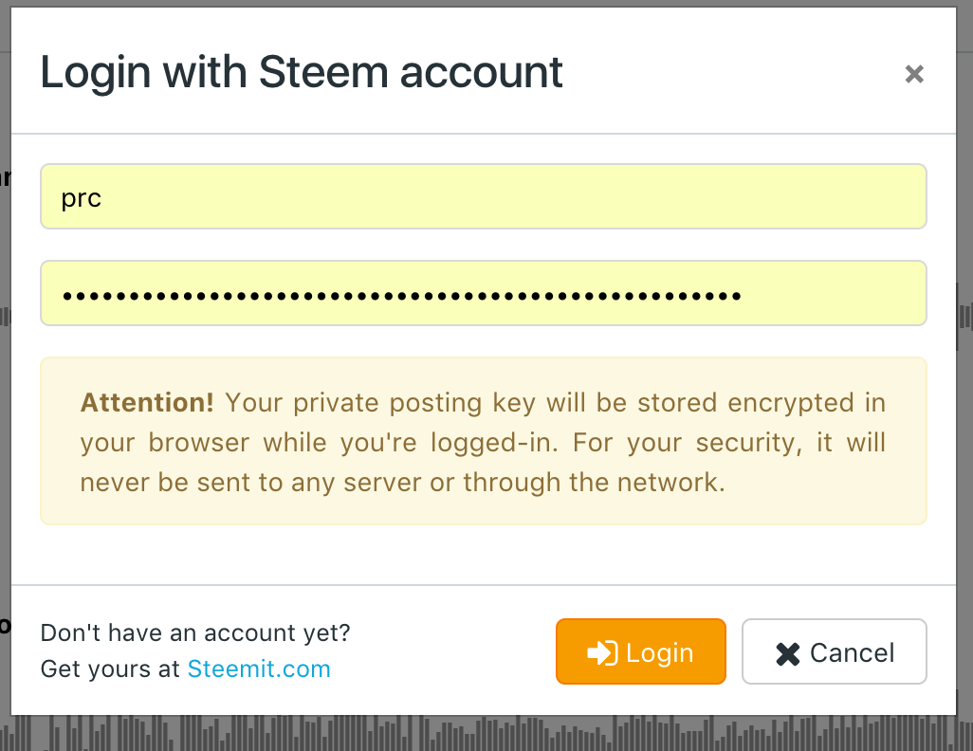Close the login dialog with the × icon
Image resolution: width=973 pixels, height=751 pixels.
click(x=914, y=74)
